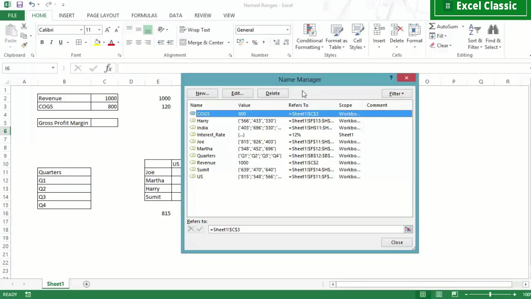The image size is (531, 299).
Task: Click the Name Manager help question mark
Action: 391,78
